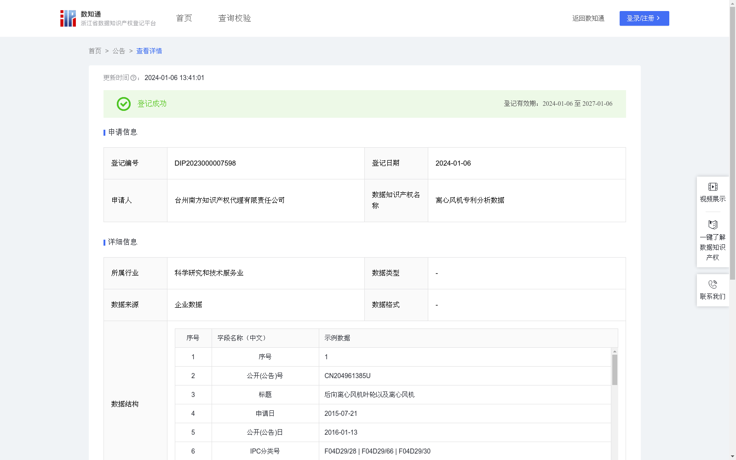Select example value CN204961385U
Viewport: 736px width, 460px height.
347,376
